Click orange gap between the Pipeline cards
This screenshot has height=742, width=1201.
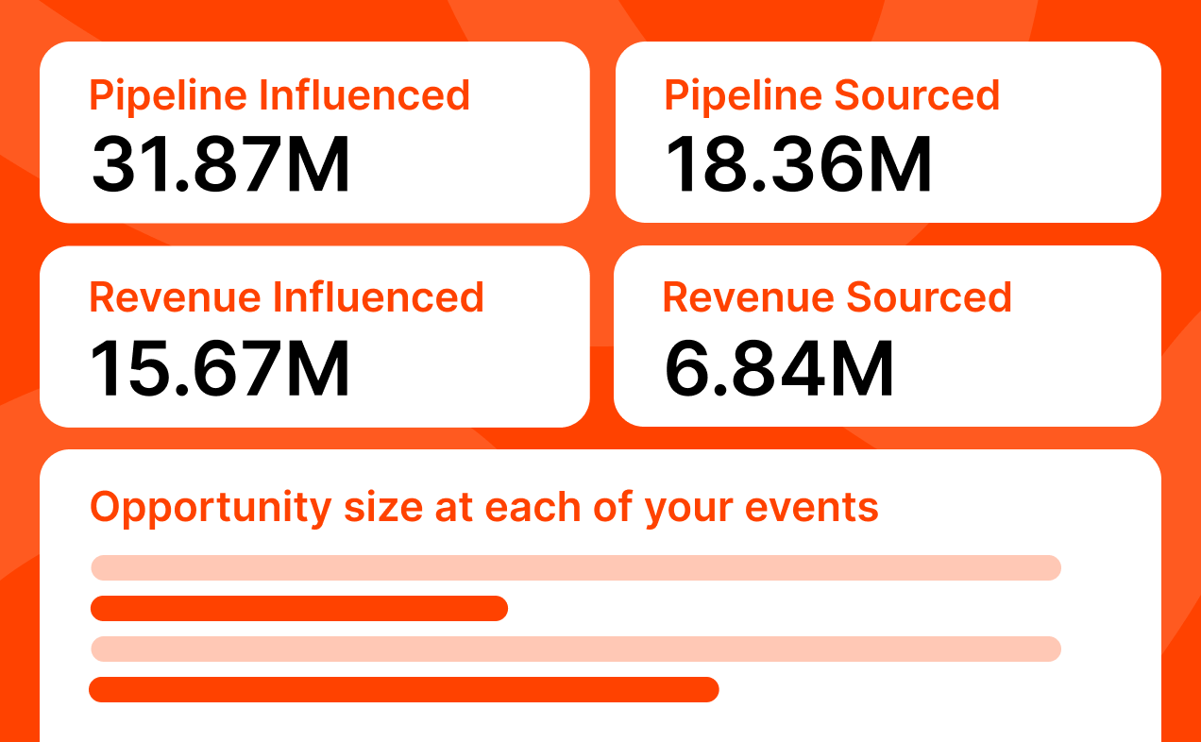[602, 132]
